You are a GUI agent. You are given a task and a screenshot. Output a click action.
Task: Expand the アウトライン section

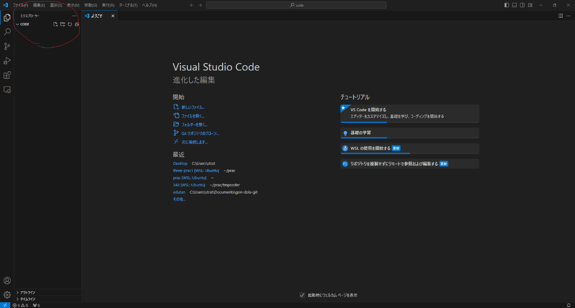coord(48,292)
